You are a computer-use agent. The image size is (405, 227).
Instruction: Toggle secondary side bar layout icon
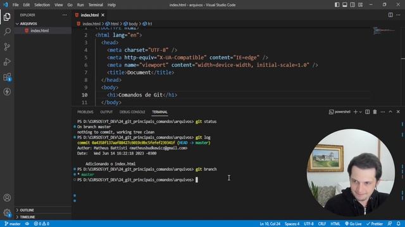click(352, 4)
